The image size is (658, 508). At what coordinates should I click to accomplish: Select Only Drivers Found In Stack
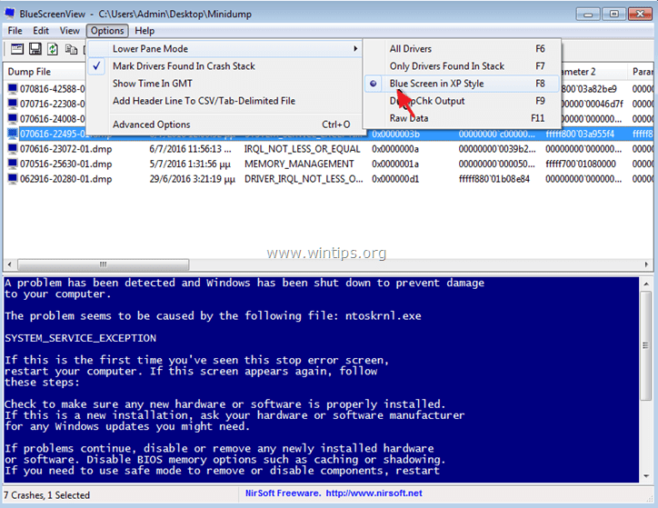click(446, 66)
